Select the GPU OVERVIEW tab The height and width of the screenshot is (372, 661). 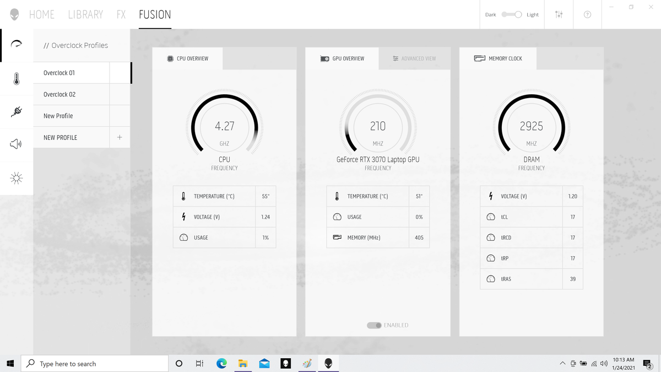pos(342,58)
